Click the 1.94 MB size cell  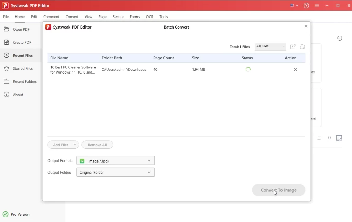pos(198,69)
